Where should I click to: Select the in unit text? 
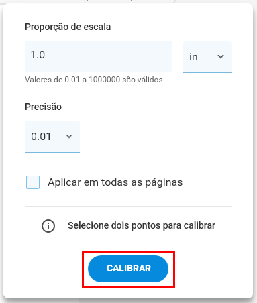point(193,57)
